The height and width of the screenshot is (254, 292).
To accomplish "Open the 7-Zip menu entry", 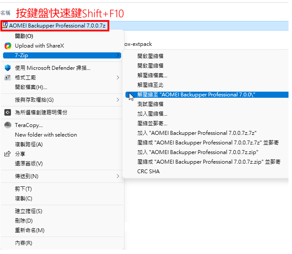I will tap(62, 55).
